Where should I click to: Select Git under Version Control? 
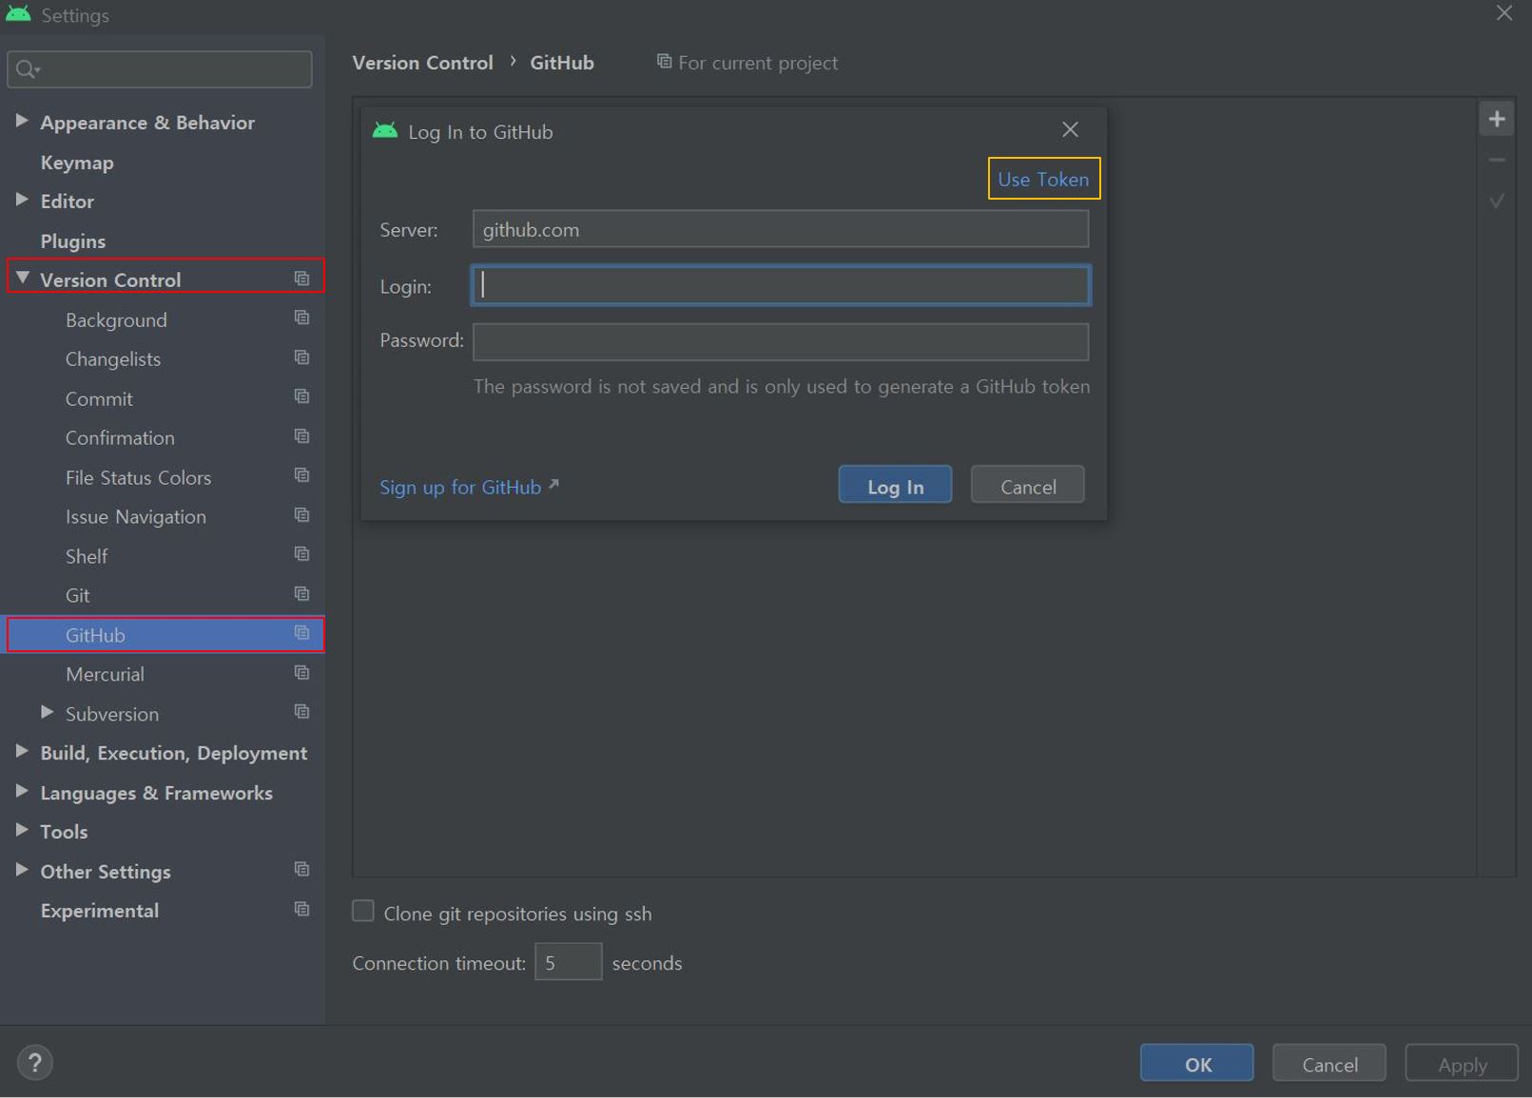point(78,596)
